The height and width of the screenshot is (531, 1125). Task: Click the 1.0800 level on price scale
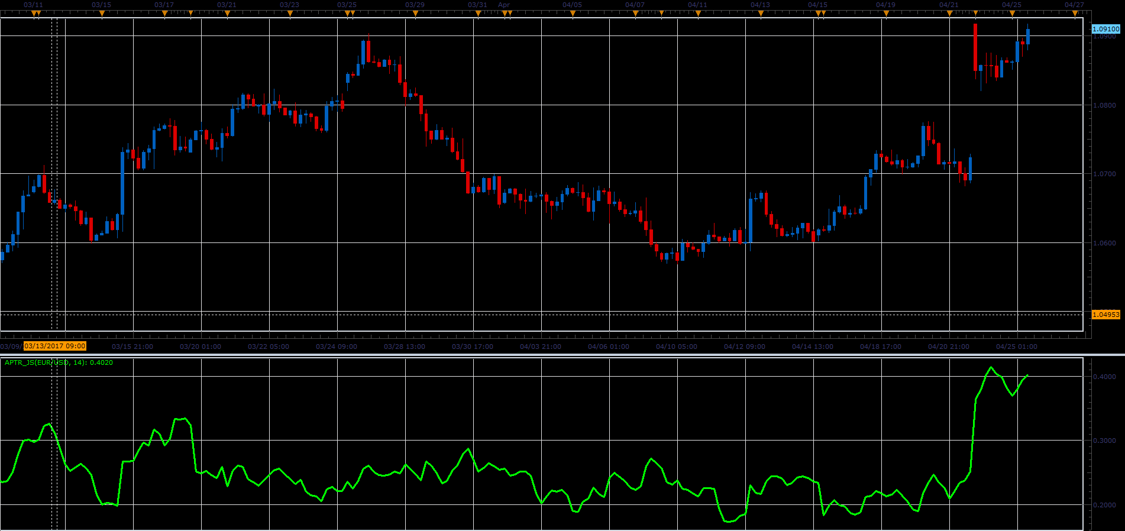tap(1104, 105)
